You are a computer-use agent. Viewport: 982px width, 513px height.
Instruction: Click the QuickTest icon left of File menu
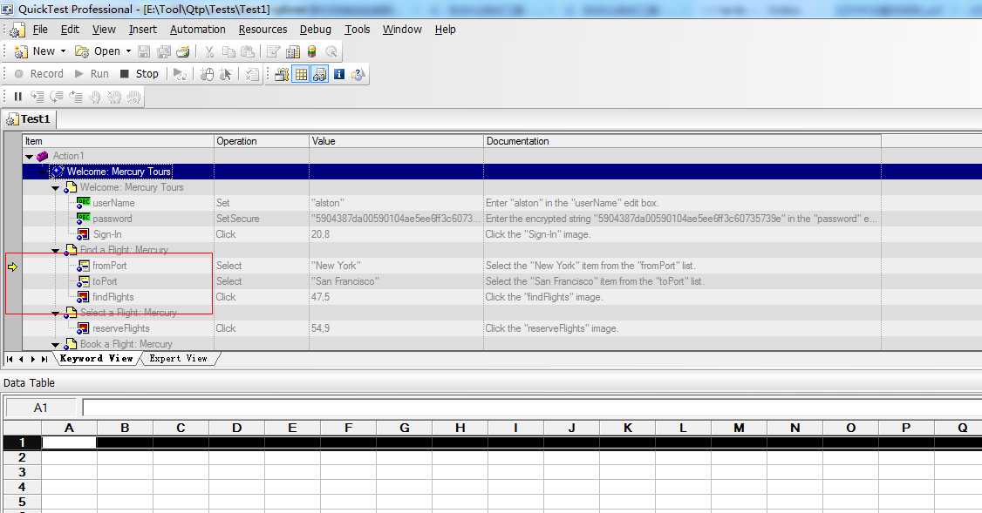point(17,30)
